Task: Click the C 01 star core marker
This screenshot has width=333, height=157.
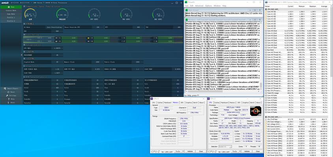Action: point(56,38)
